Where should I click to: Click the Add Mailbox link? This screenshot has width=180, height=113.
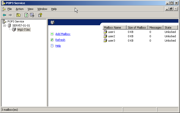tap(63, 34)
